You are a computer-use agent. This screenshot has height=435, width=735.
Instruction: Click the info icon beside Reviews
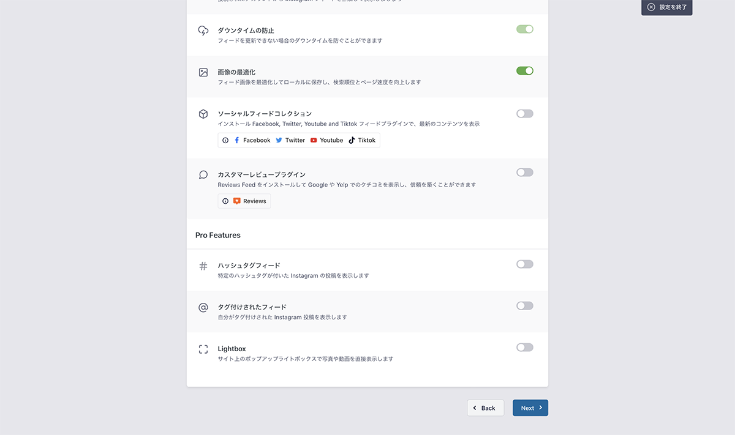(225, 201)
